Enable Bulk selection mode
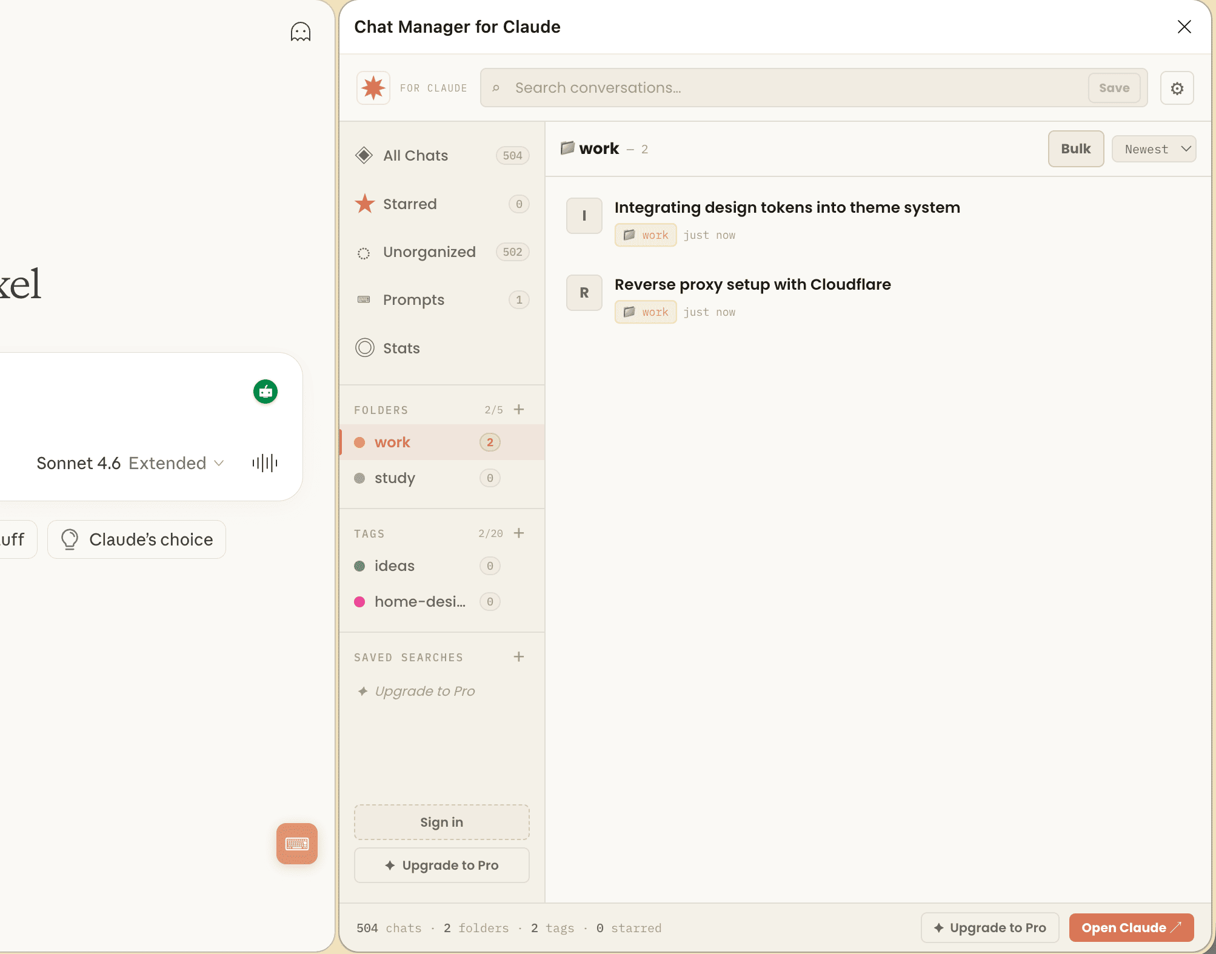Viewport: 1216px width, 954px height. (1076, 149)
